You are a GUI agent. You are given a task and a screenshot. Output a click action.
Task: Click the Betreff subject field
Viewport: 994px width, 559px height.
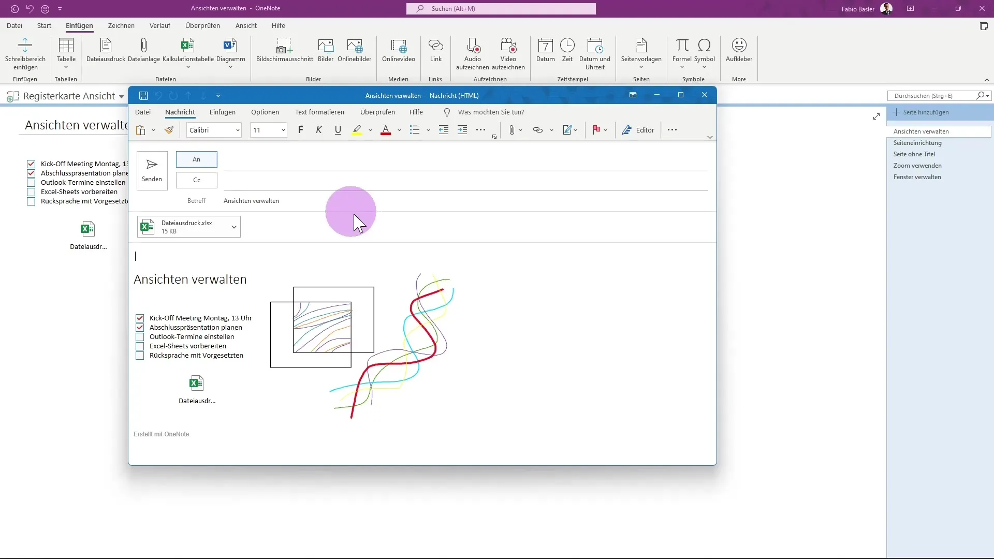[465, 201]
